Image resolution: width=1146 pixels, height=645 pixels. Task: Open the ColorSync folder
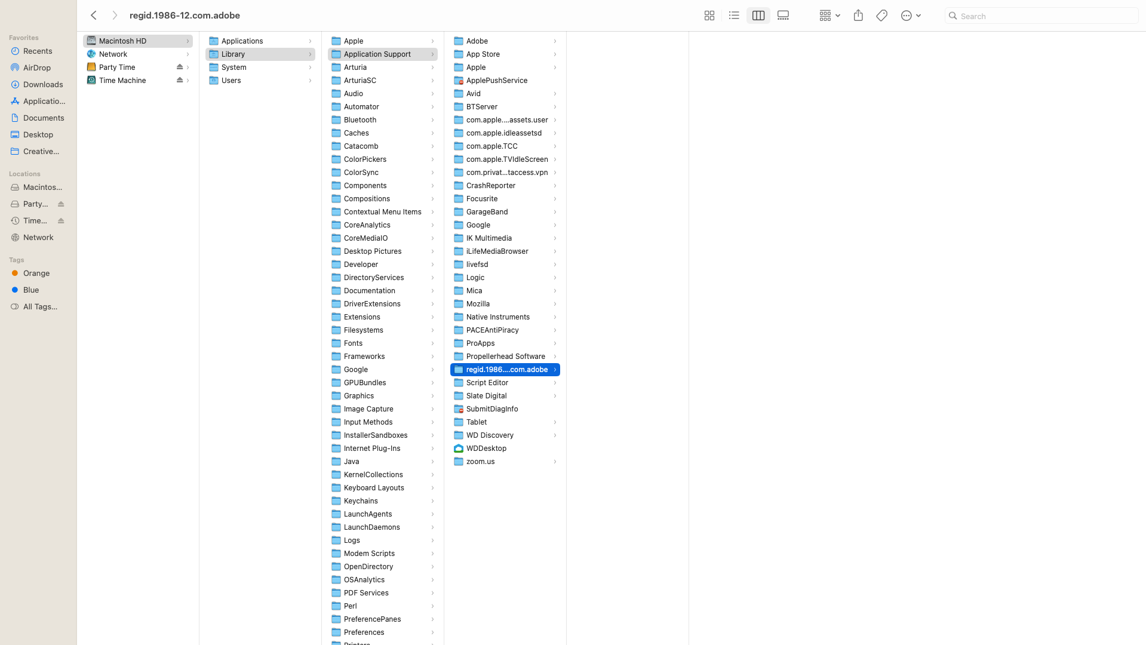click(x=383, y=173)
